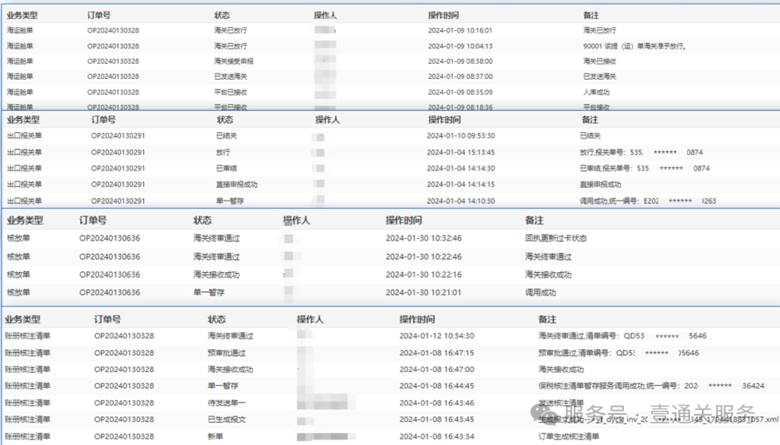
Task: Click the 海关接受申报 status cell
Action: coord(233,61)
